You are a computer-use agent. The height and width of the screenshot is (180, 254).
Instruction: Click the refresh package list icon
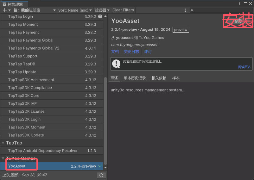101,175
